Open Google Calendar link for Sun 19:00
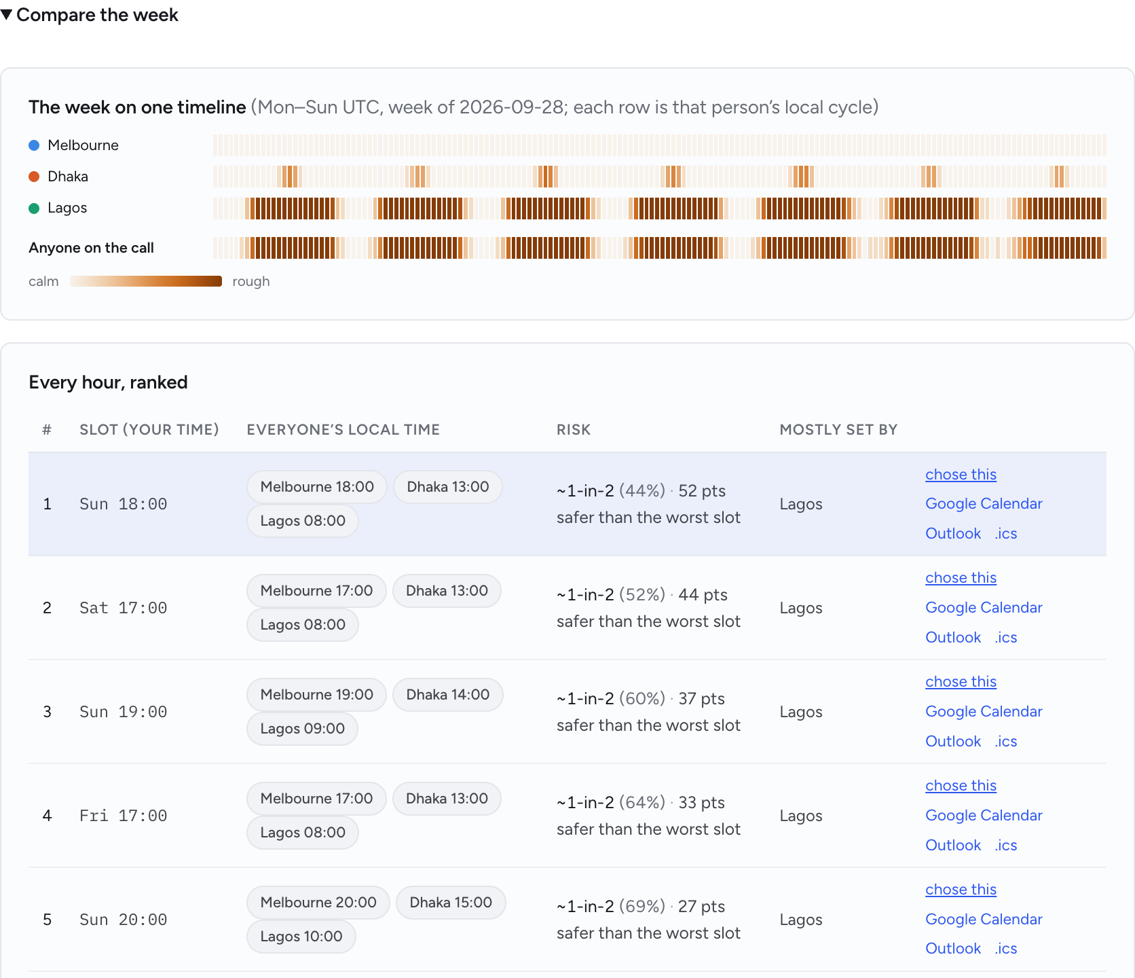This screenshot has height=978, width=1135. tap(984, 712)
